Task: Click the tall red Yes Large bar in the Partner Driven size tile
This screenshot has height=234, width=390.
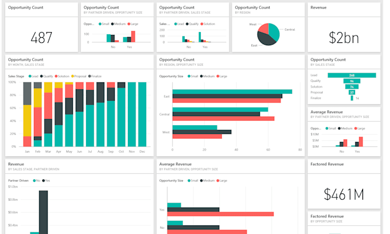Action: pyautogui.click(x=133, y=37)
